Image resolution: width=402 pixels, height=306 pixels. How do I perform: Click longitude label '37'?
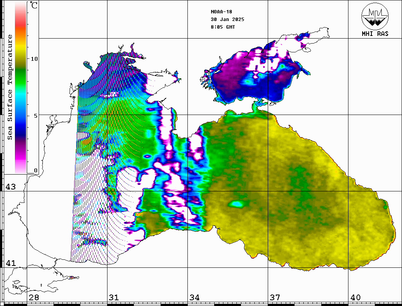pyautogui.click(x=275, y=298)
